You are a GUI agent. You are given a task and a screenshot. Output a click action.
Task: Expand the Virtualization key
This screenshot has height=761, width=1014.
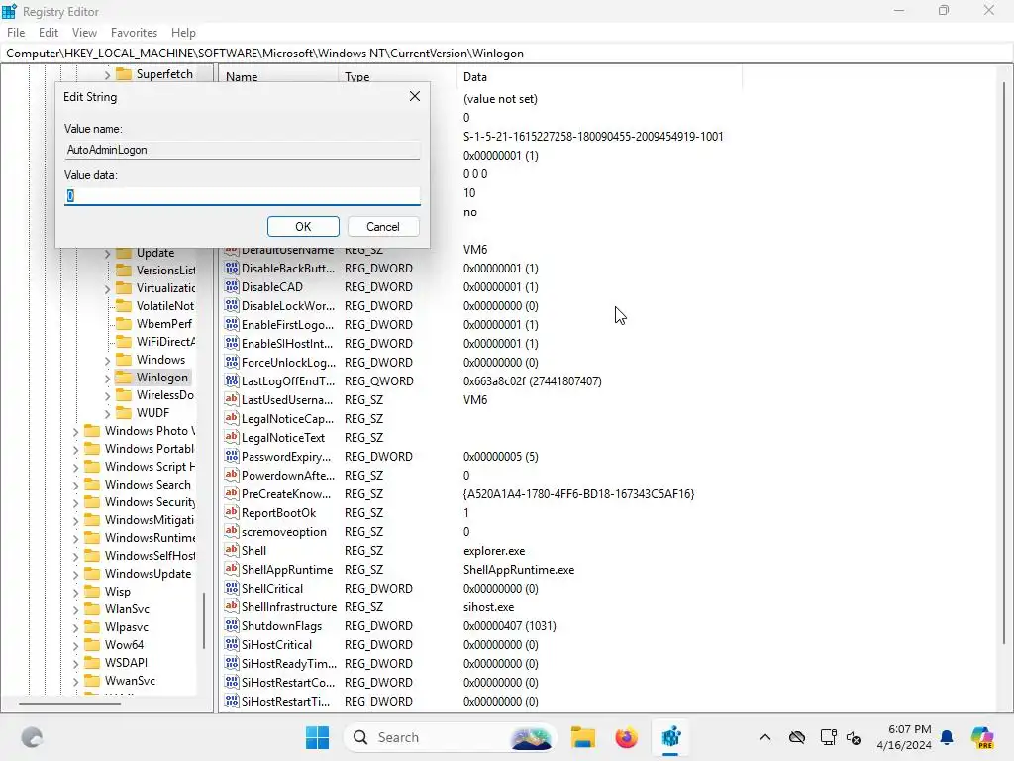point(107,288)
